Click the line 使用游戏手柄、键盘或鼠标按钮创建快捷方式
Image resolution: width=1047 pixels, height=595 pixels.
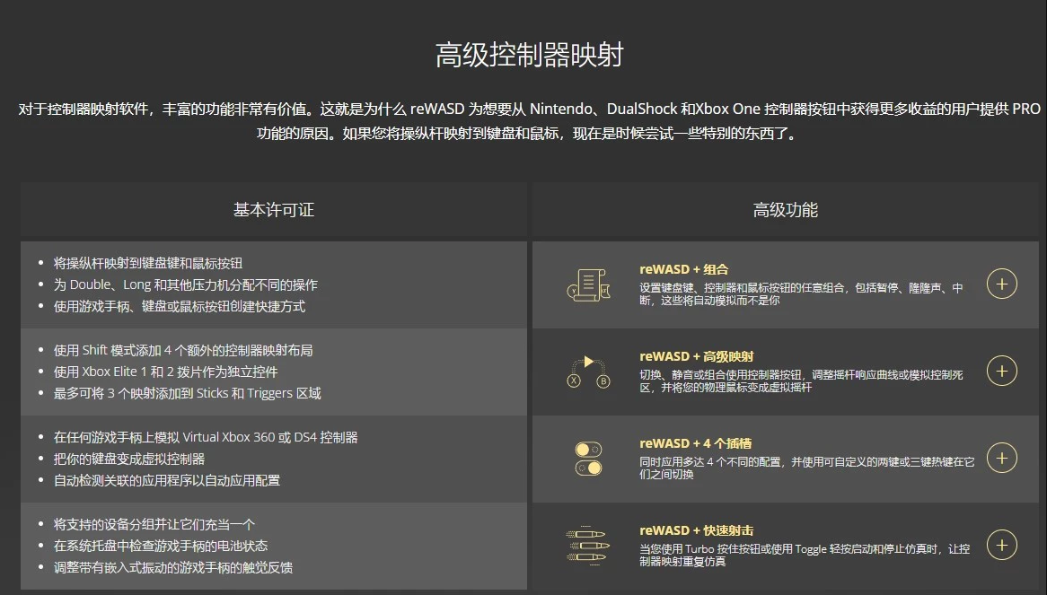[x=180, y=306]
